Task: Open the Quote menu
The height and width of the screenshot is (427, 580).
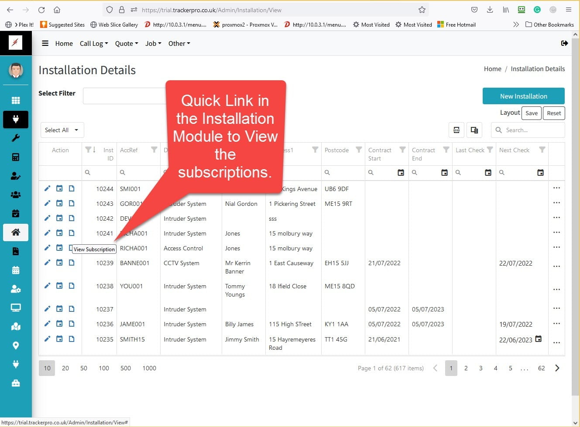Action: [x=126, y=43]
